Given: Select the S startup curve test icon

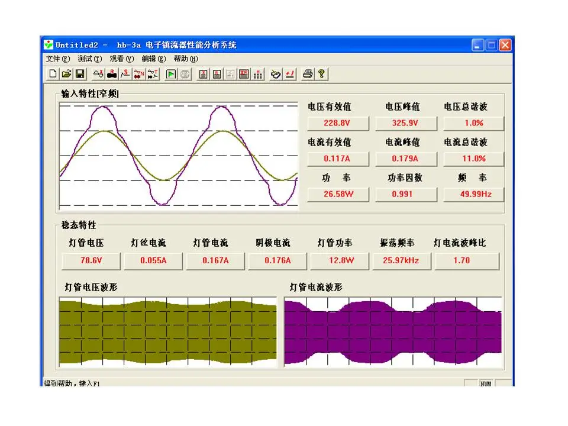Looking at the screenshot, I should pos(125,74).
